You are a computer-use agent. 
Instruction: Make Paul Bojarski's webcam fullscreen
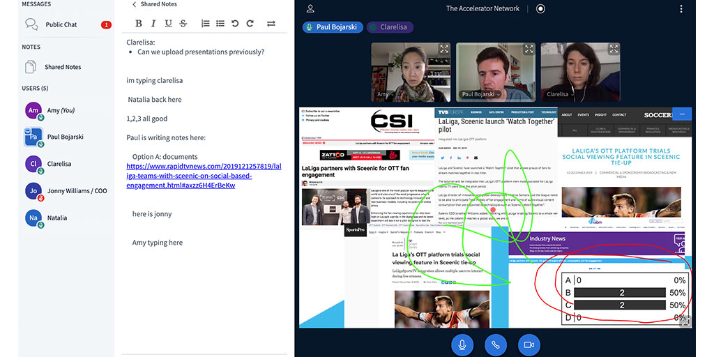529,50
